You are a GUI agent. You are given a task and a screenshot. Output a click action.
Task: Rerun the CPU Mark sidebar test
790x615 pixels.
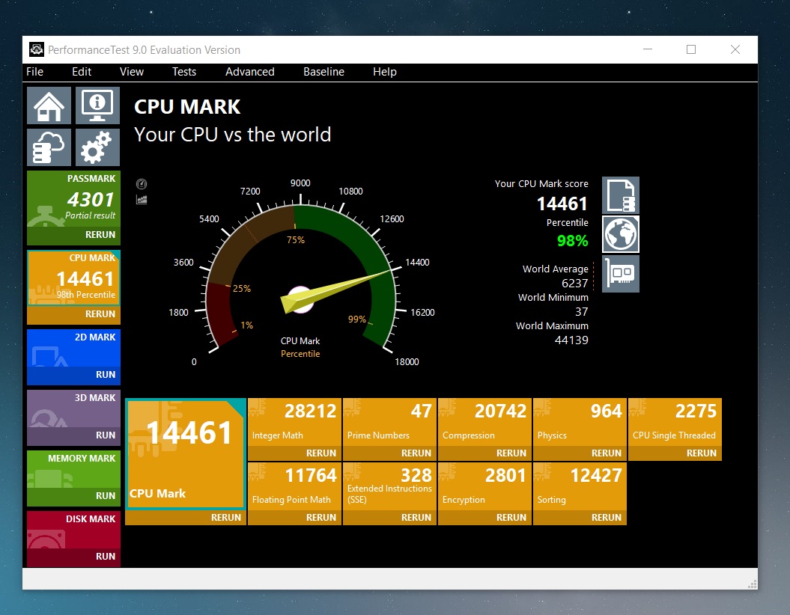73,314
